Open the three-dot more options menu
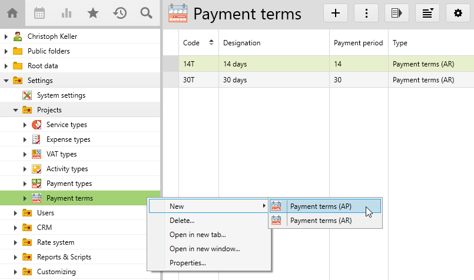The image size is (474, 280). [x=366, y=14]
